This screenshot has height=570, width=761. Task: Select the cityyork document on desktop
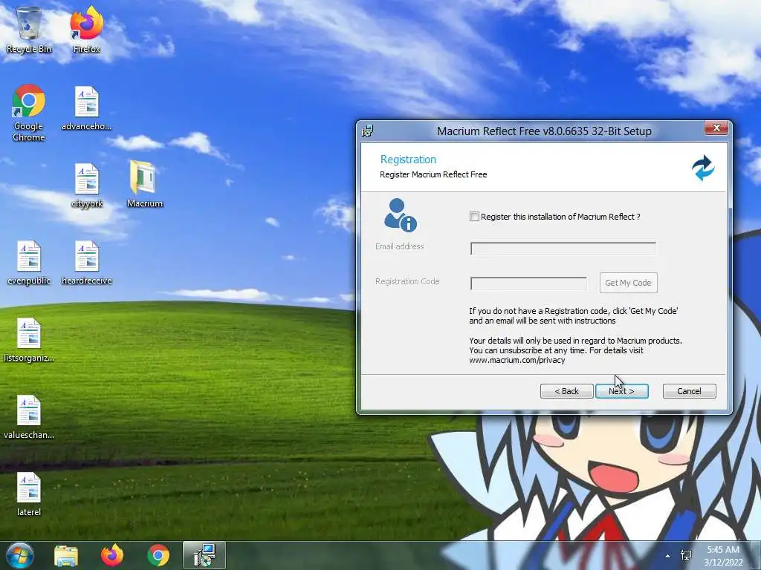click(x=86, y=186)
